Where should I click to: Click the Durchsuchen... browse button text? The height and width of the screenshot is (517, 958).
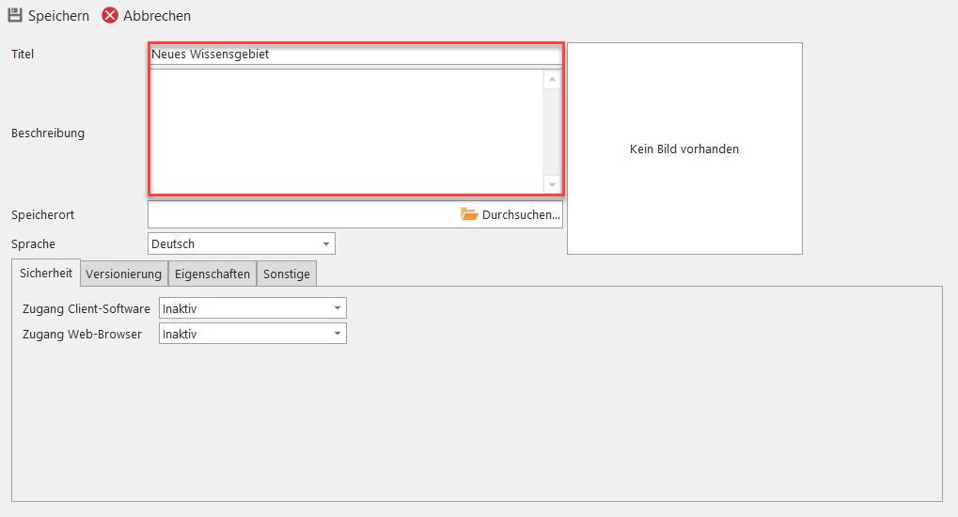click(x=521, y=214)
